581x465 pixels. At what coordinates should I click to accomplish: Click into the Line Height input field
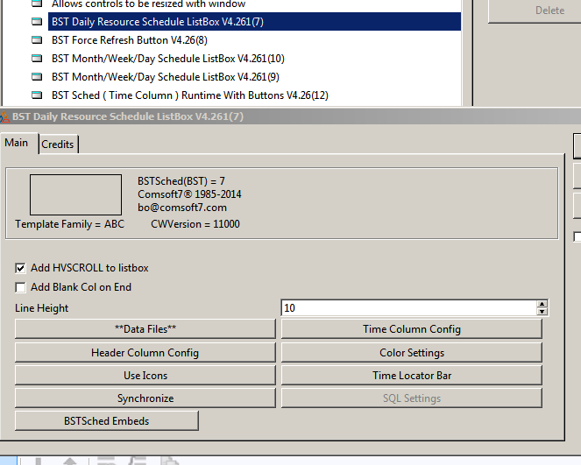(x=407, y=308)
